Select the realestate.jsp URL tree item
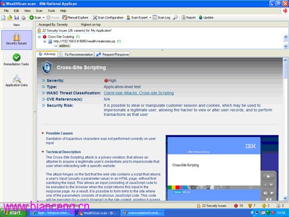This screenshot has width=289, height=217. (x=84, y=41)
